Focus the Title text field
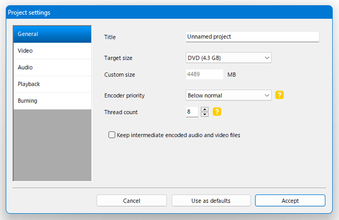Screen dimensions: 339x220 pos(252,37)
